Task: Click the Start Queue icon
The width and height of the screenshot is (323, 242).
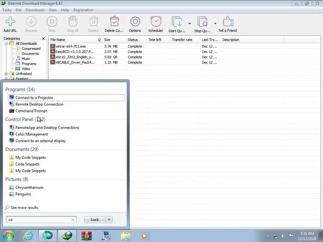Action: point(177,22)
